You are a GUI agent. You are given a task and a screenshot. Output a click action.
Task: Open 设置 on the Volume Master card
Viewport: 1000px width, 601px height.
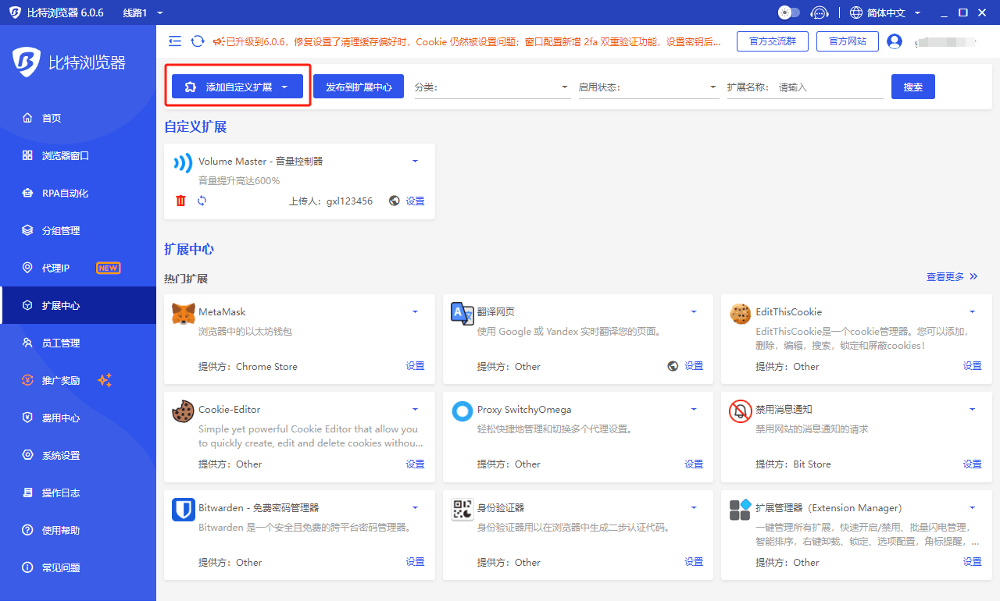point(415,201)
